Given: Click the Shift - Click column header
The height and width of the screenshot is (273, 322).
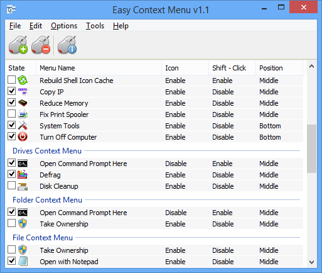Looking at the screenshot, I should tap(232, 68).
